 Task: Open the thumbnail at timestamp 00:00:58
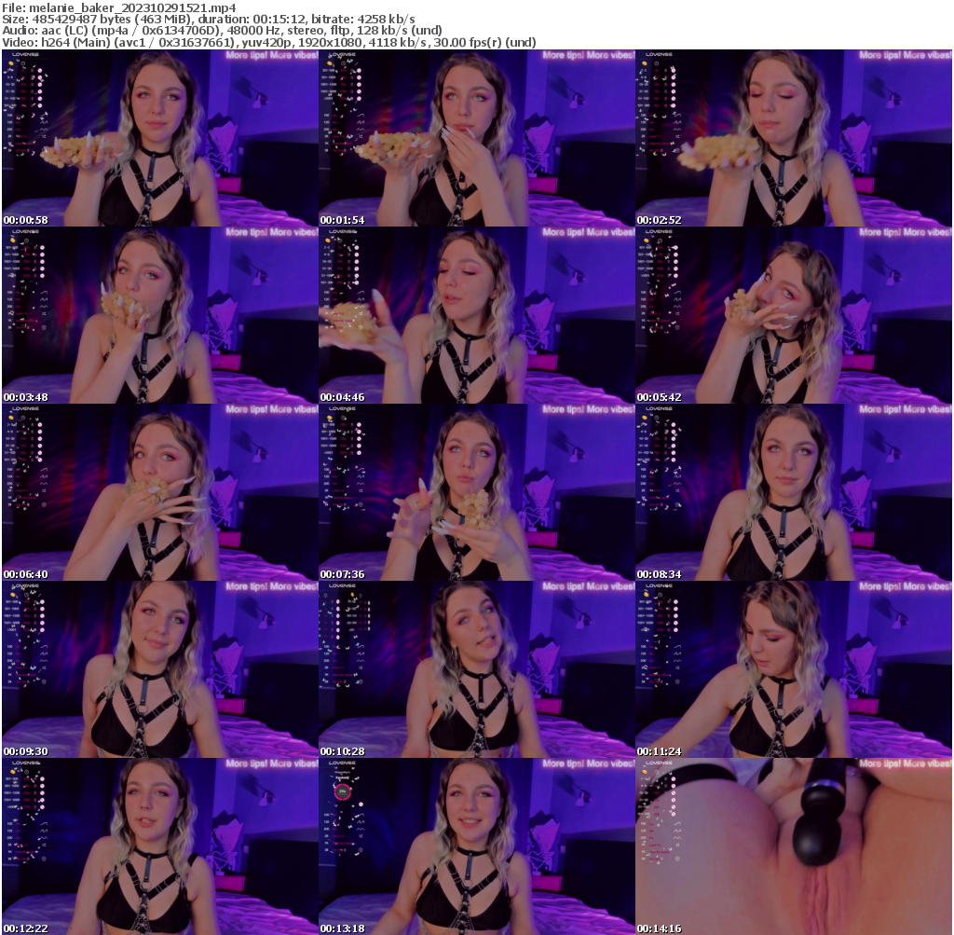tap(158, 135)
